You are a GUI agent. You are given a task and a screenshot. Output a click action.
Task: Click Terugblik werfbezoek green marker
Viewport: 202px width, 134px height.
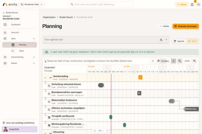[x=111, y=117]
